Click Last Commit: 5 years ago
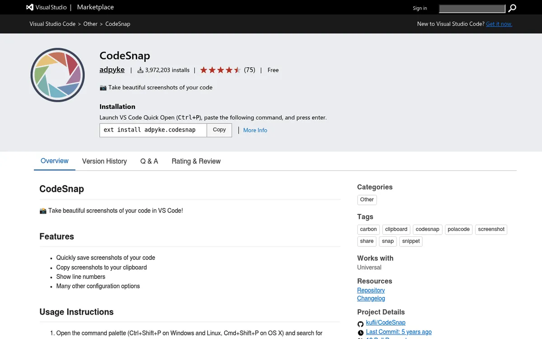Viewport: 542px width, 339px height. click(x=399, y=332)
